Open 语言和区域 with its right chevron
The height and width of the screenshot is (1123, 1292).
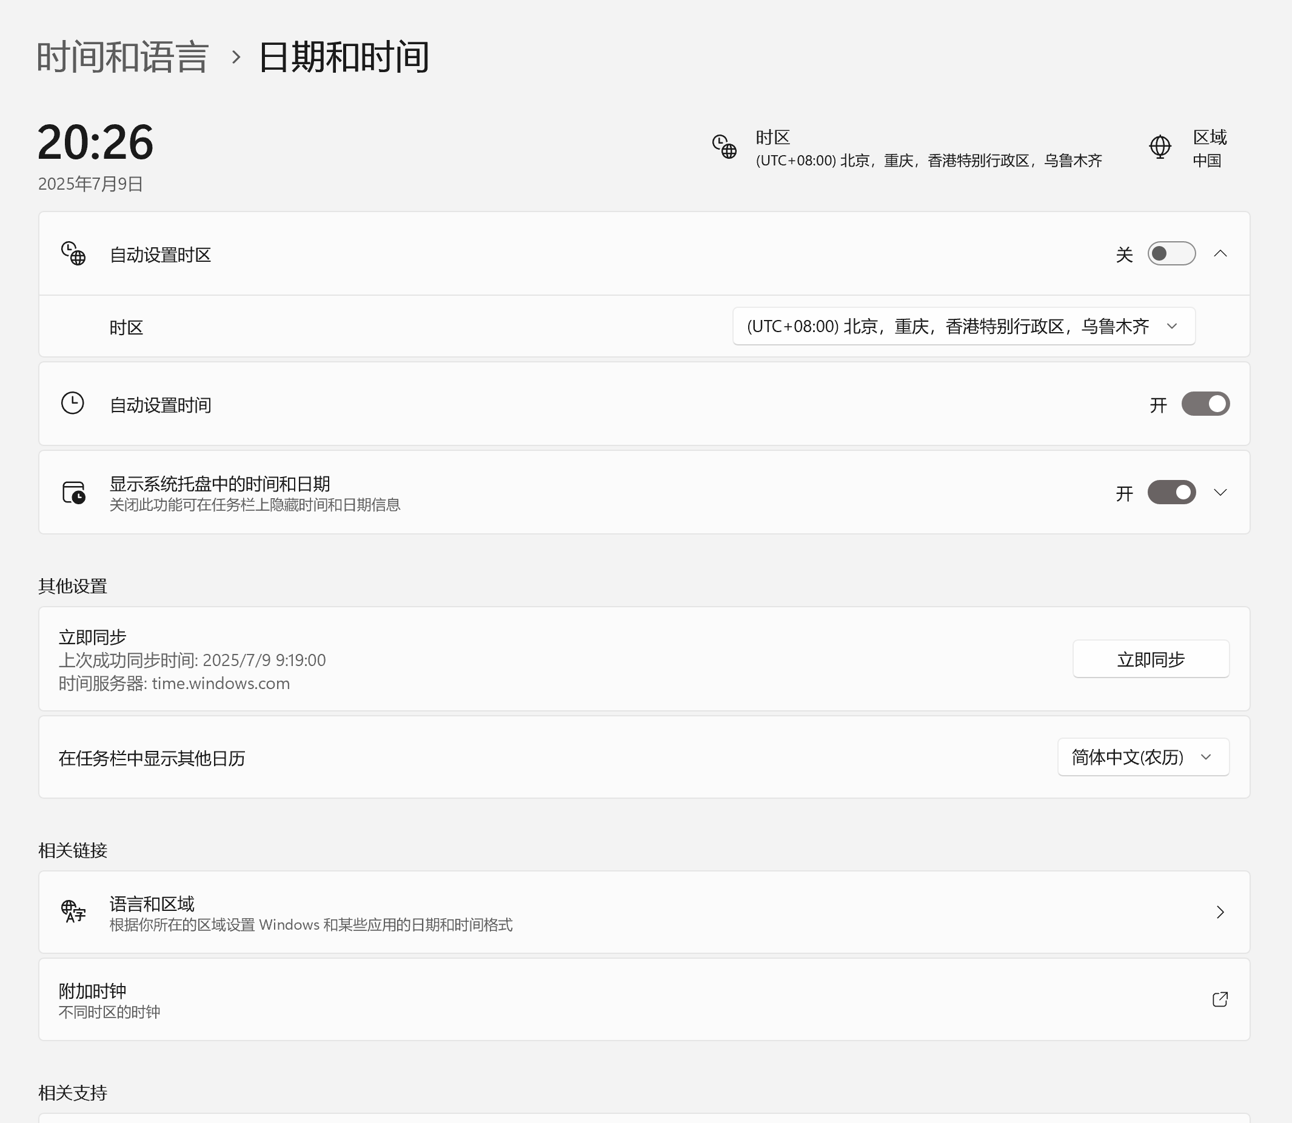tap(1220, 912)
